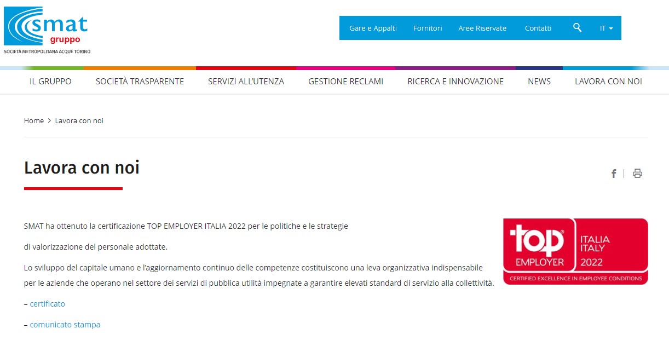Open the Il Gruppo menu
This screenshot has height=340, width=669.
(x=50, y=82)
